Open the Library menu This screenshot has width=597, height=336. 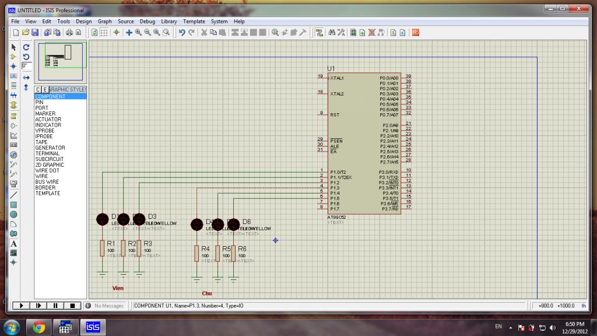click(168, 22)
